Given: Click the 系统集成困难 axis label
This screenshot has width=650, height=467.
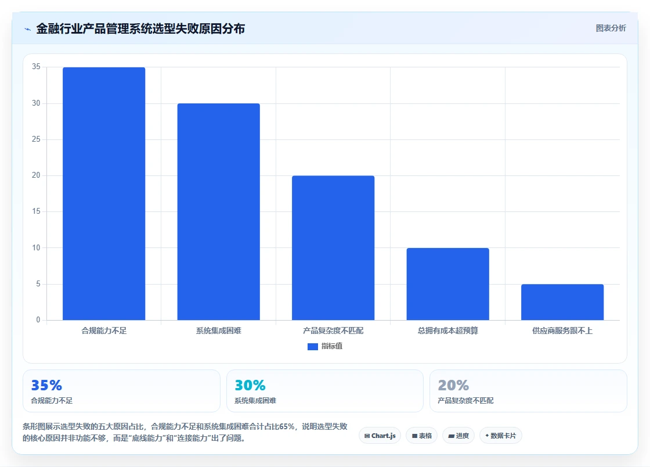Looking at the screenshot, I should click(218, 331).
